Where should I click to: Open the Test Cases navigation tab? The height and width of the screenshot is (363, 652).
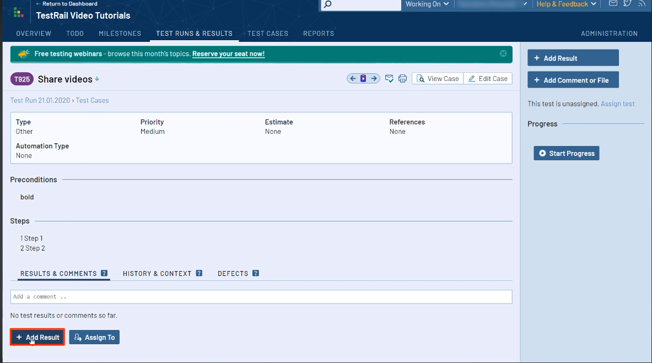pyautogui.click(x=268, y=34)
